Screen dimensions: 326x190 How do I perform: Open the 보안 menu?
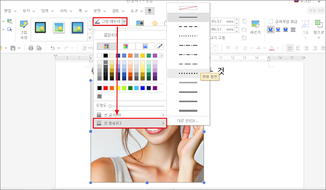pyautogui.click(x=99, y=11)
